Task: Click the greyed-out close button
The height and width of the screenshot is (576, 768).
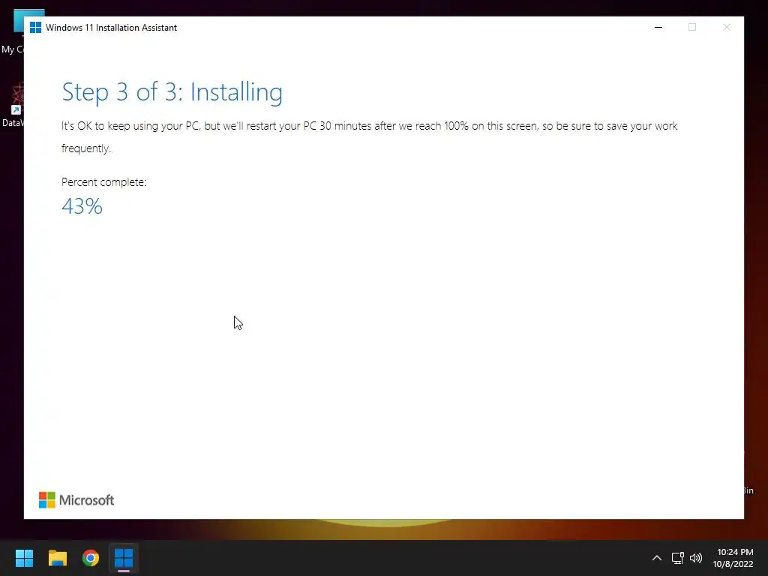Action: tap(726, 28)
